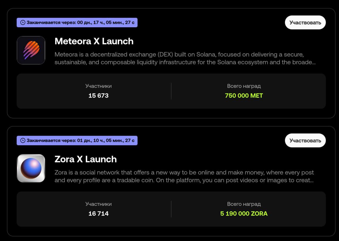Click Участники label in the Meteora card
This screenshot has height=241, width=339.
(x=99, y=86)
